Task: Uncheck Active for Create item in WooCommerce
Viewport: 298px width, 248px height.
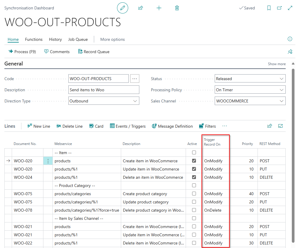Action: [x=194, y=161]
